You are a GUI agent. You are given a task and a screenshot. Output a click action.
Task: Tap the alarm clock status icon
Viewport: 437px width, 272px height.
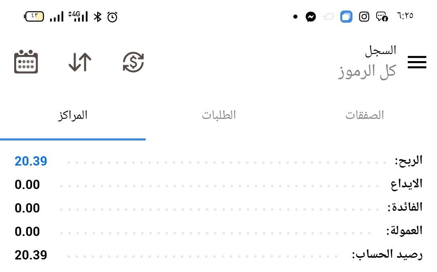(x=112, y=17)
